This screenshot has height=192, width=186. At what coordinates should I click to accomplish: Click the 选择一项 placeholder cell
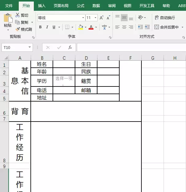(x=64, y=81)
